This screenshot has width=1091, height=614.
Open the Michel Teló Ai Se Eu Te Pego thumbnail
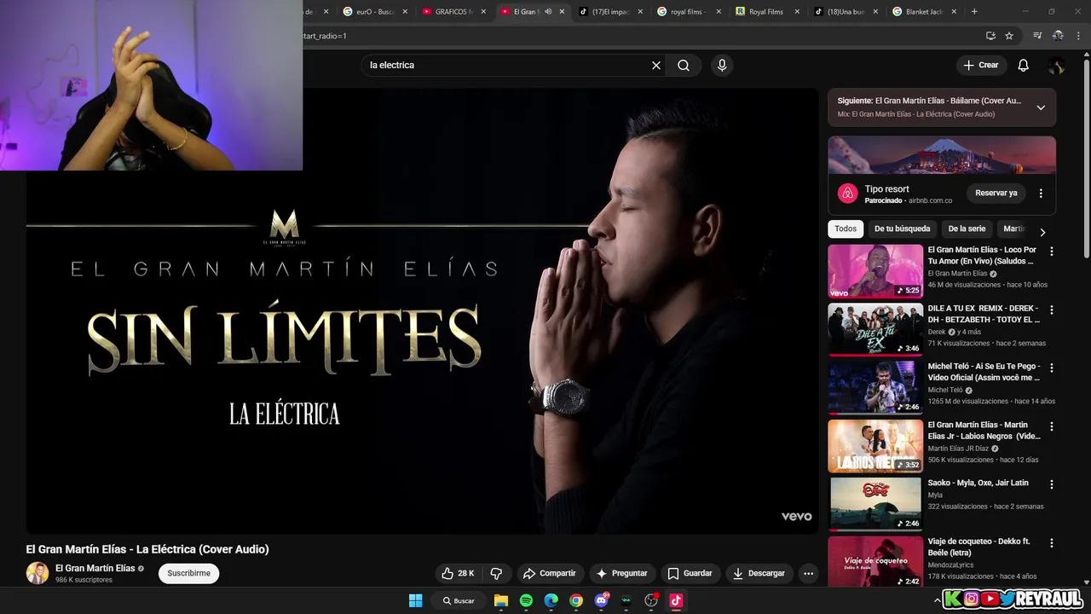875,387
